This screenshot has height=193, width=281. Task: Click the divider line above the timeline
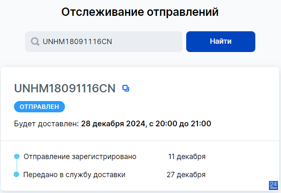(x=140, y=141)
